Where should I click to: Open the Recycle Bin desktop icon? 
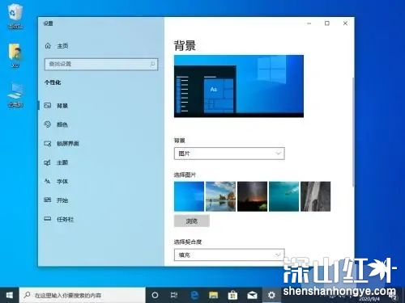click(15, 16)
